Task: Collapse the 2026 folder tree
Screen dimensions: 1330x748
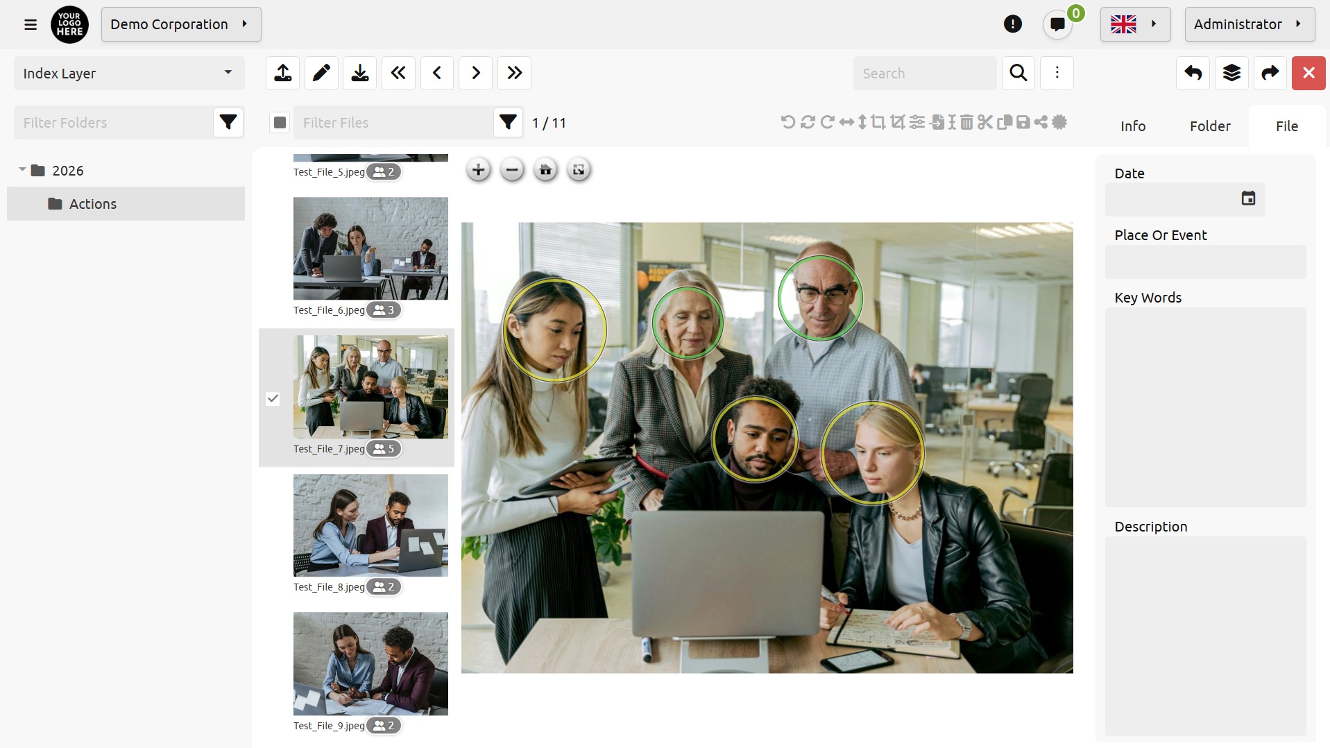Action: click(22, 169)
